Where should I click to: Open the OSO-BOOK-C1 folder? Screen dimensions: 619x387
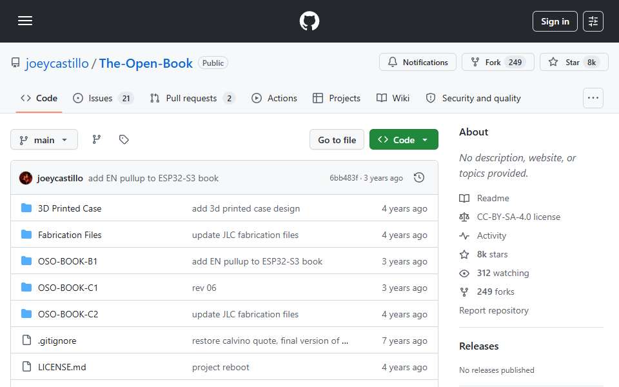[68, 288]
